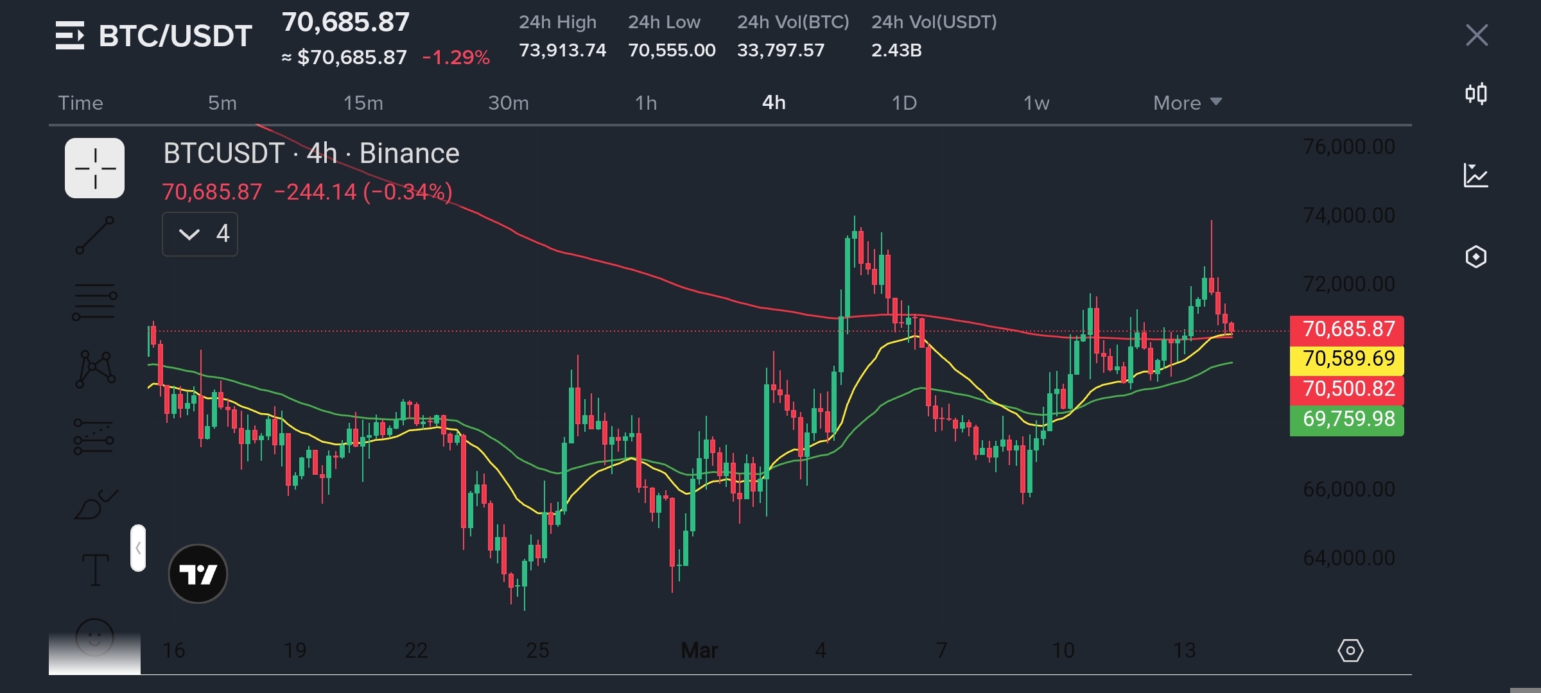
Task: Open chart axis settings hexagon icon
Action: click(1350, 651)
